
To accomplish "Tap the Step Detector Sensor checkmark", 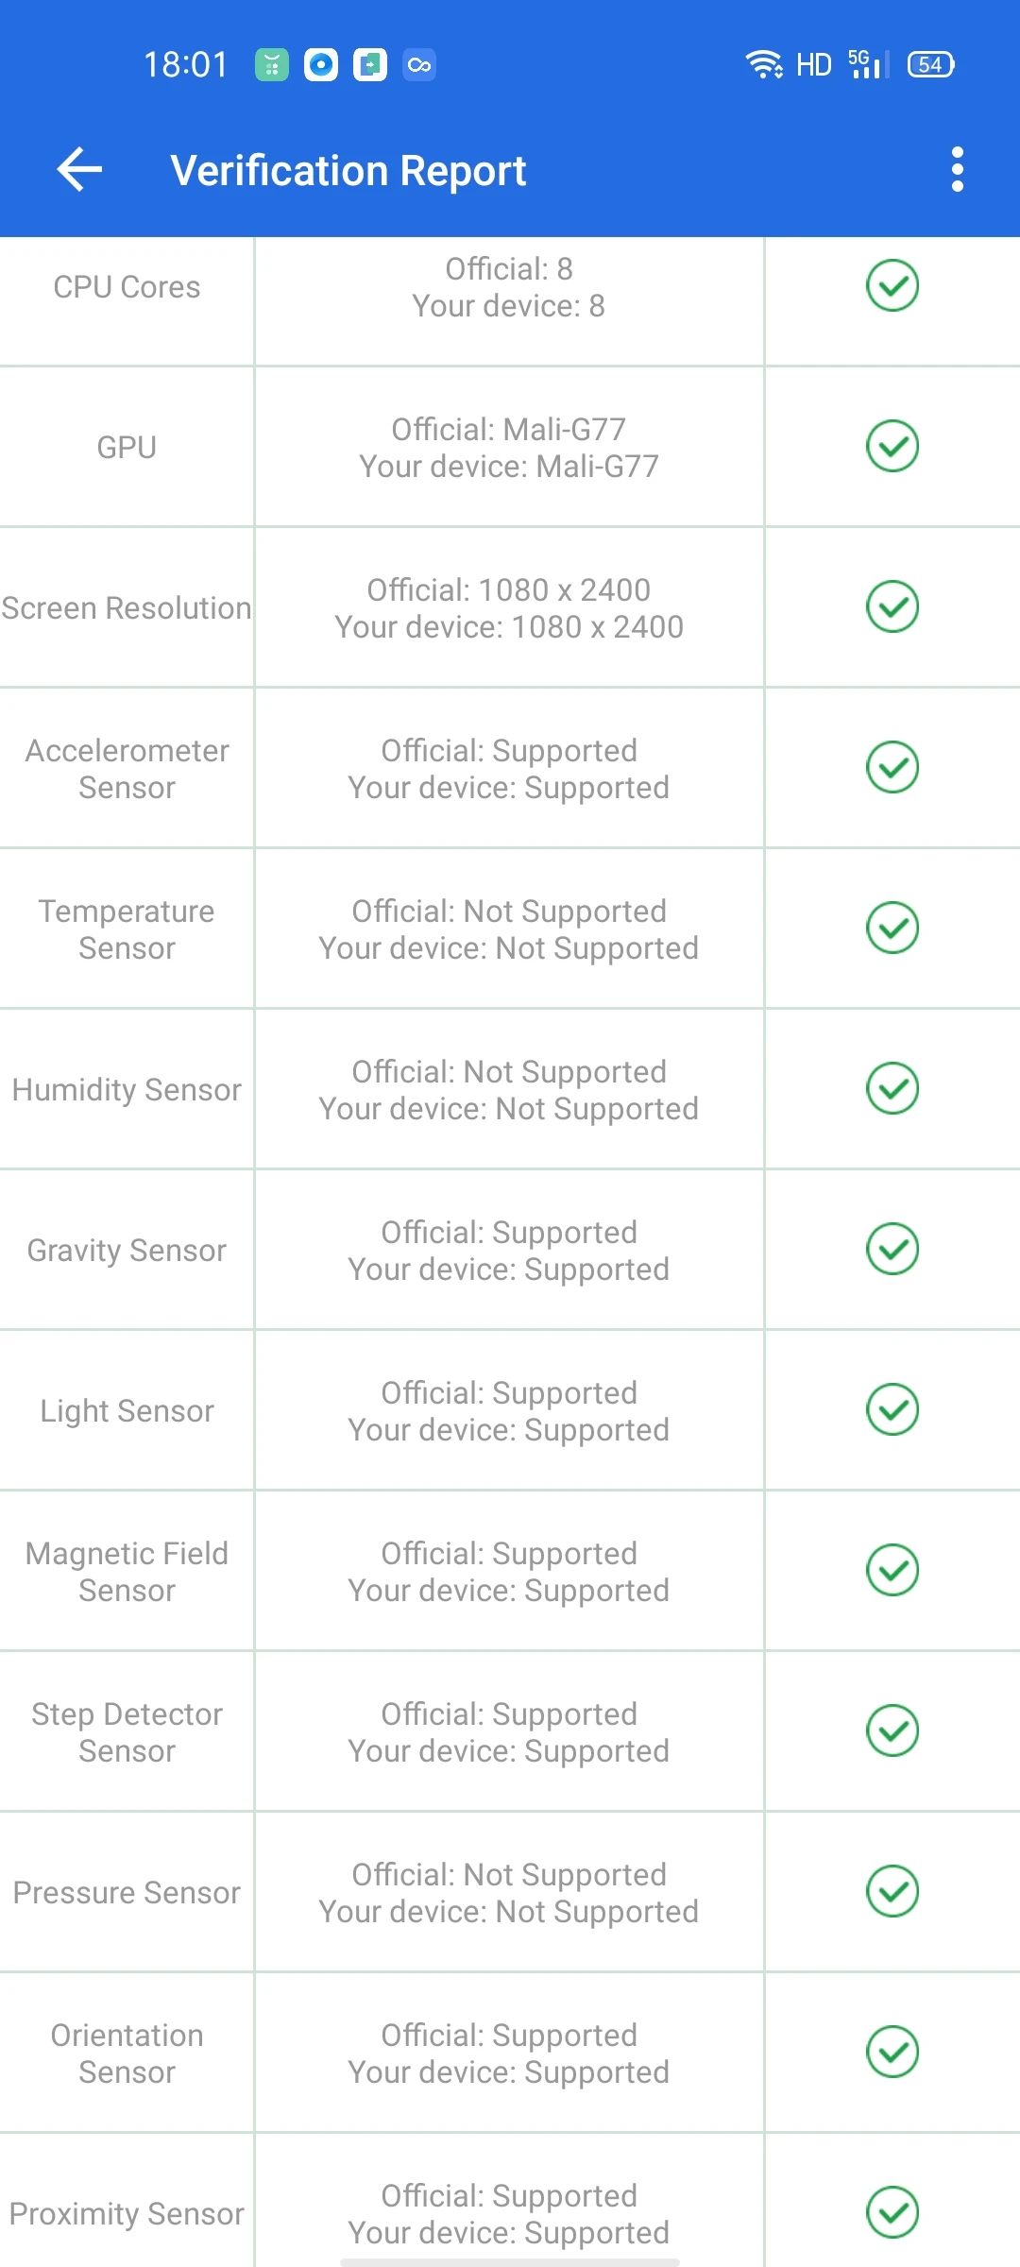I will pos(892,1730).
